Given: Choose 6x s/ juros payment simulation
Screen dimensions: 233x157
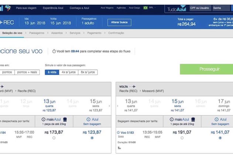Looking at the screenshot, I should pos(88,72).
